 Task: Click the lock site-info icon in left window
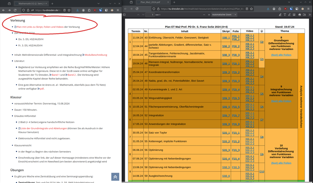(x=28, y=10)
